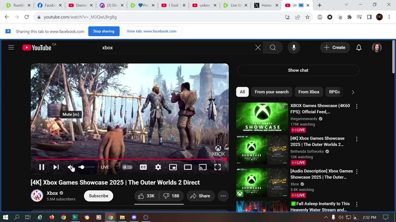
Task: Open the Windows Start menu
Action: pos(5,217)
